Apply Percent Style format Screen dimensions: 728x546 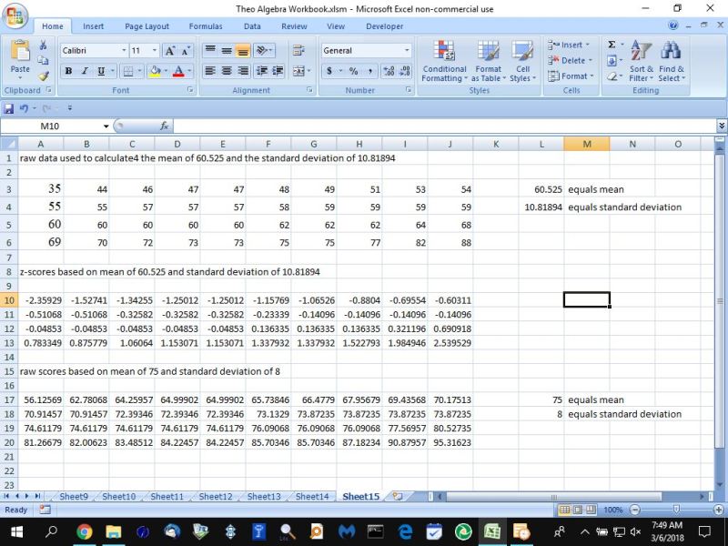pyautogui.click(x=354, y=71)
